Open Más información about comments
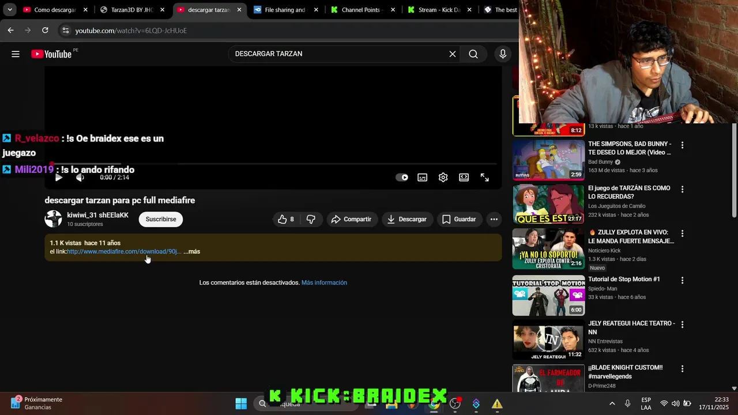This screenshot has height=415, width=738. (x=324, y=282)
